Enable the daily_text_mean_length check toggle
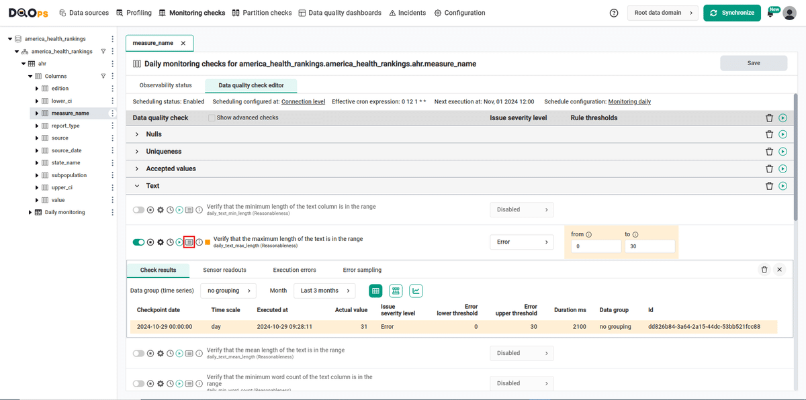 pos(138,354)
